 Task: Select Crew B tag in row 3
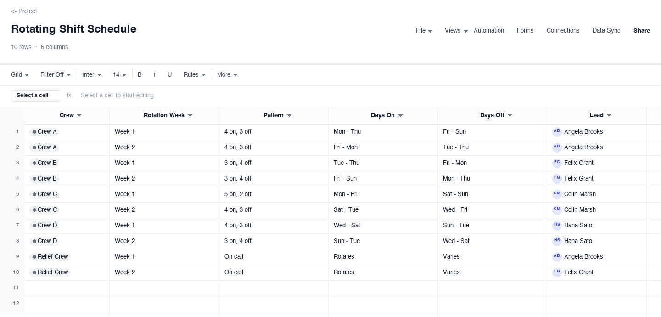[45, 163]
